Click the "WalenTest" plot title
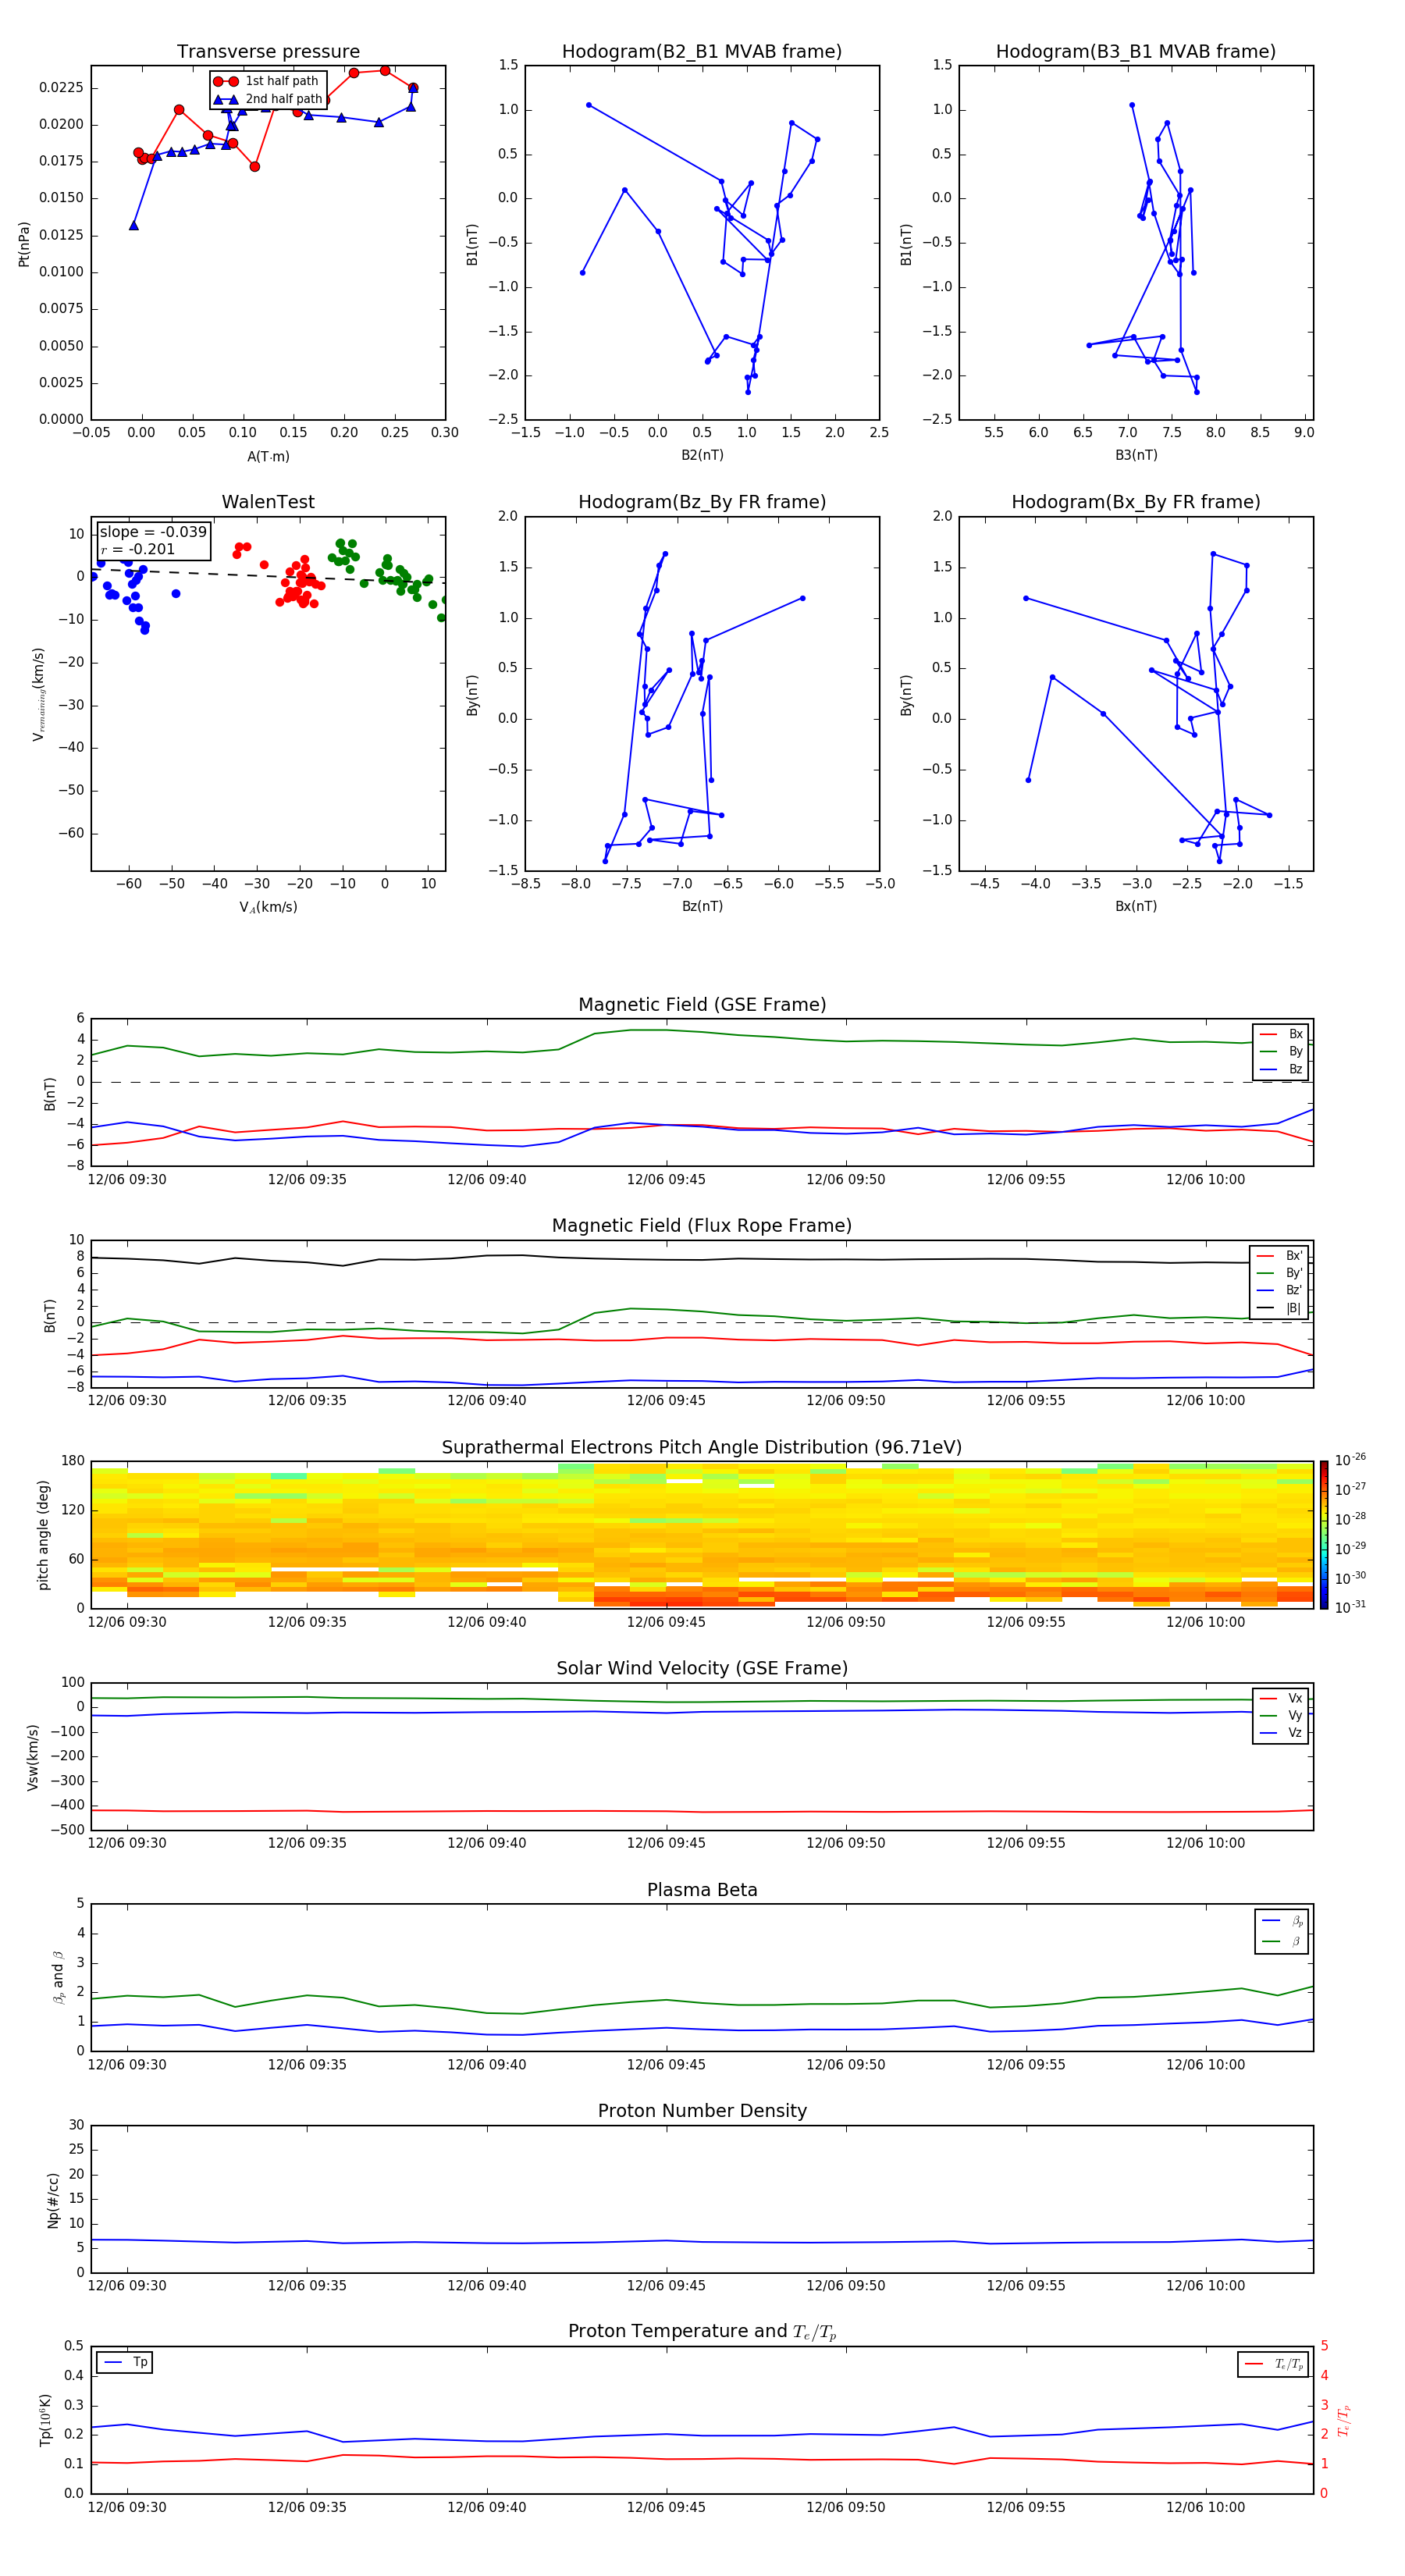The width and height of the screenshot is (1405, 2576). click(268, 502)
